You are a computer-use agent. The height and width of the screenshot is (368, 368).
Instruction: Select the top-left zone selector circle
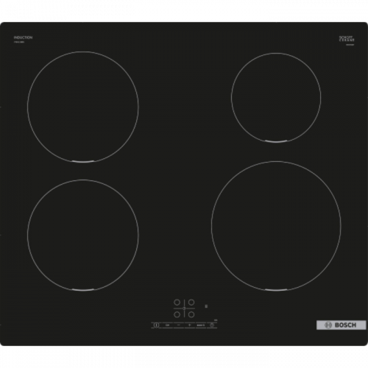pos(177,302)
